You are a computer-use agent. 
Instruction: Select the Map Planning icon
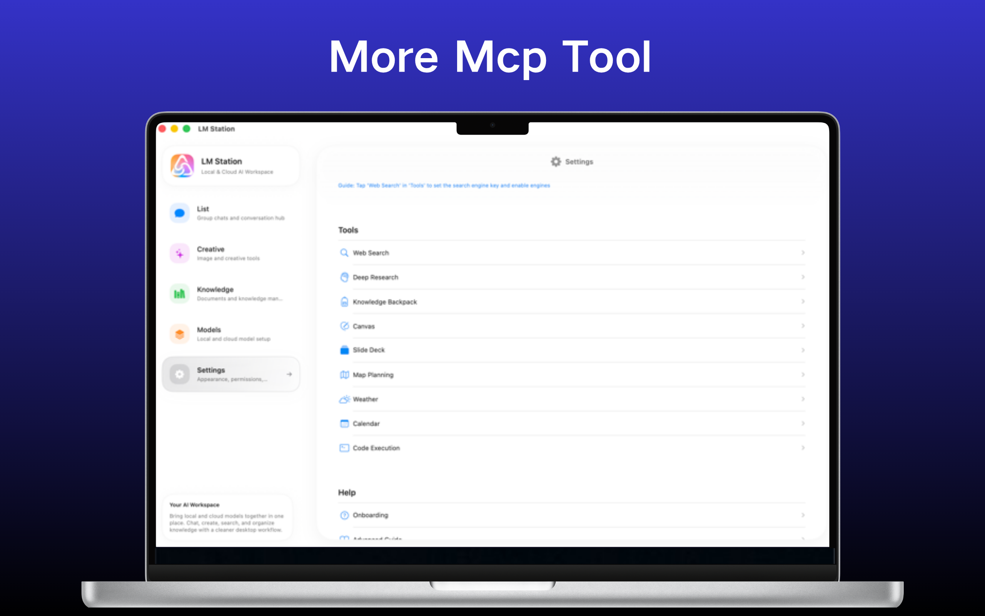[344, 375]
